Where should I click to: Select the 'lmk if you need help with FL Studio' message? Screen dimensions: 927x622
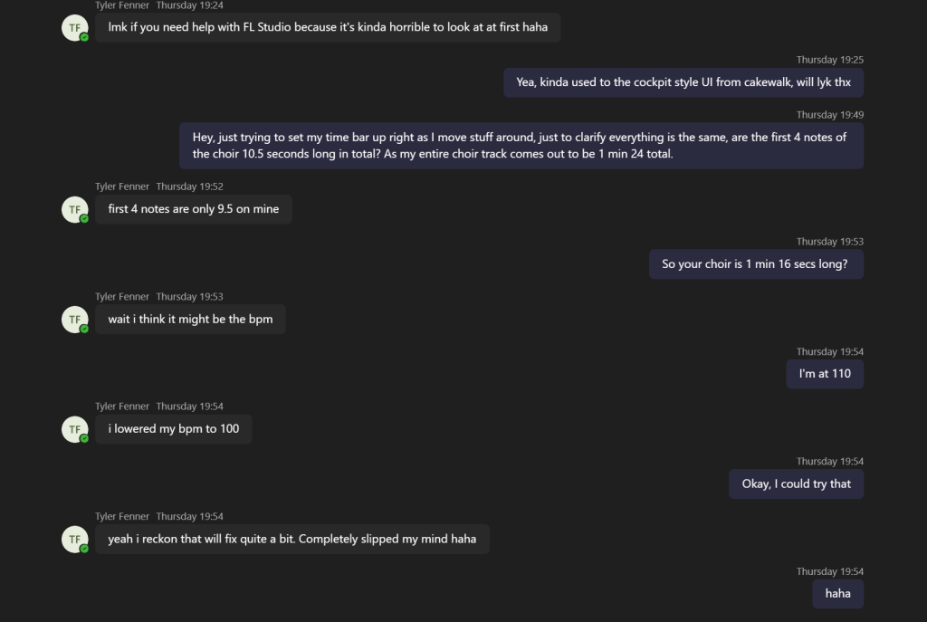click(x=328, y=27)
